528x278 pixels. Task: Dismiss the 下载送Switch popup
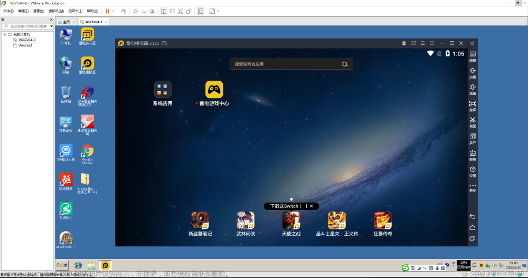[312, 206]
